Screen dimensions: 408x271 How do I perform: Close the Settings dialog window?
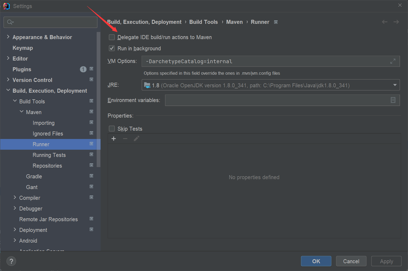[400, 5]
